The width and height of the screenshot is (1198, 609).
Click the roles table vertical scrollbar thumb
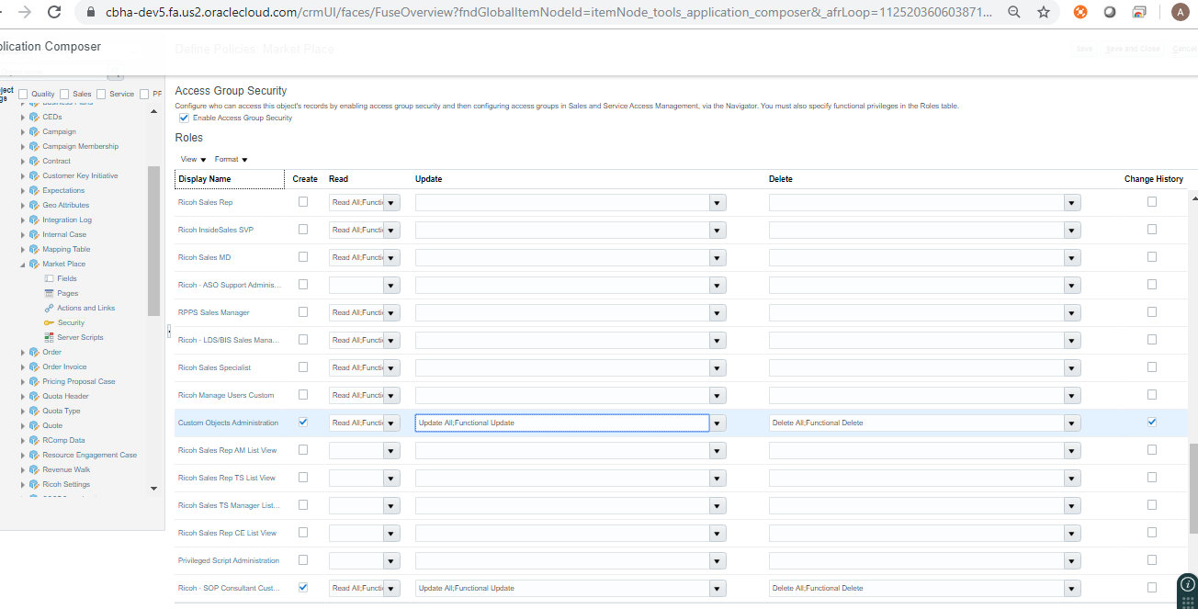click(x=1193, y=489)
